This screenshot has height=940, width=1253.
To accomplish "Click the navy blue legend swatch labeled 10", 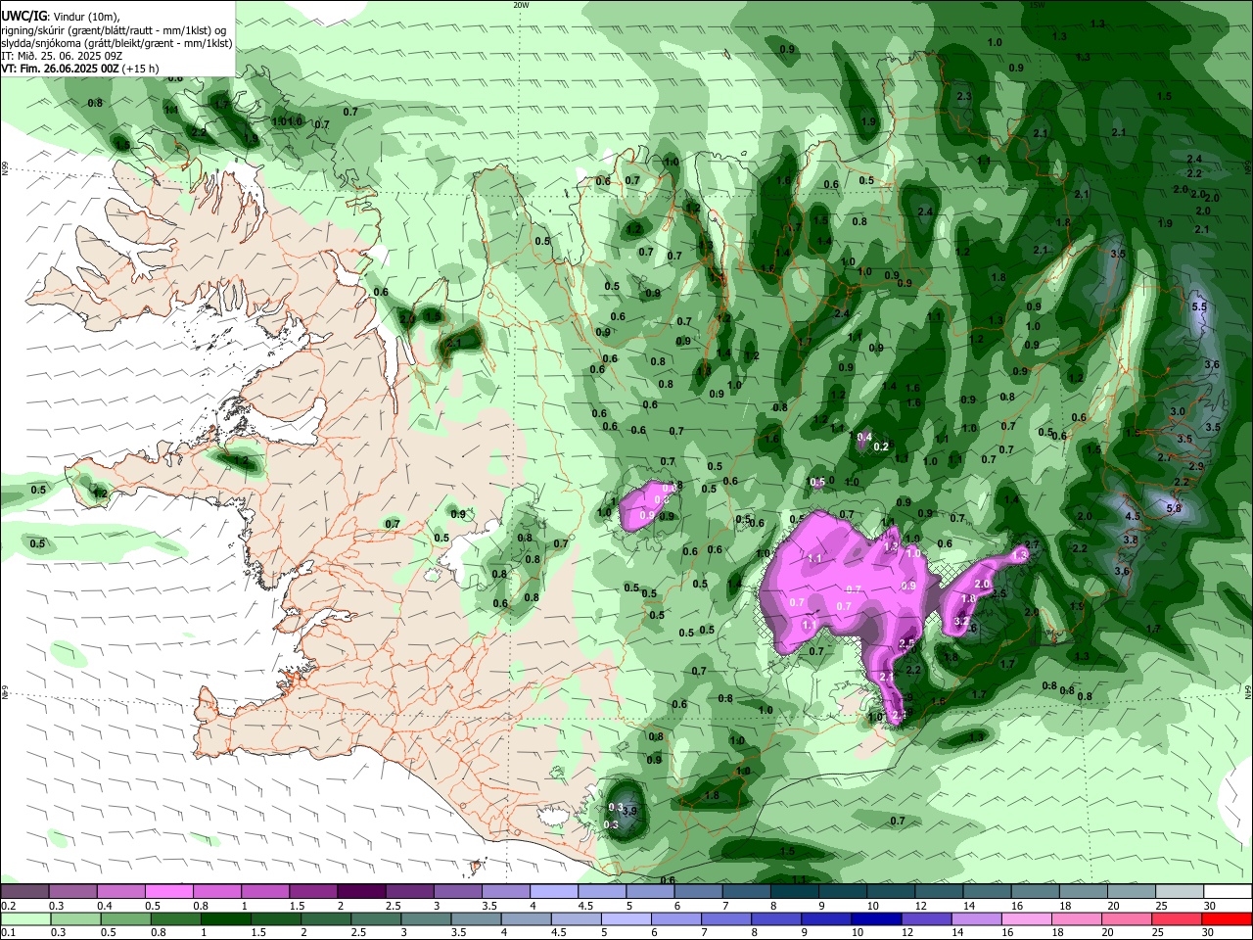I will point(876,919).
